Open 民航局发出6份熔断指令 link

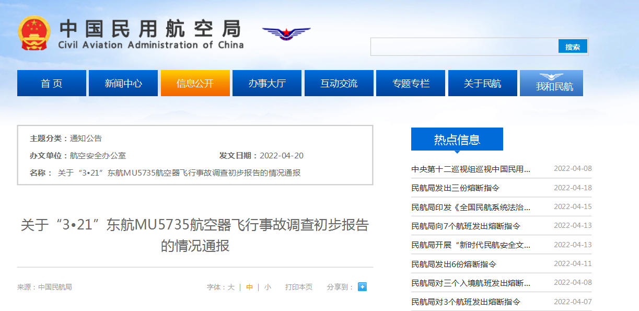pos(454,264)
